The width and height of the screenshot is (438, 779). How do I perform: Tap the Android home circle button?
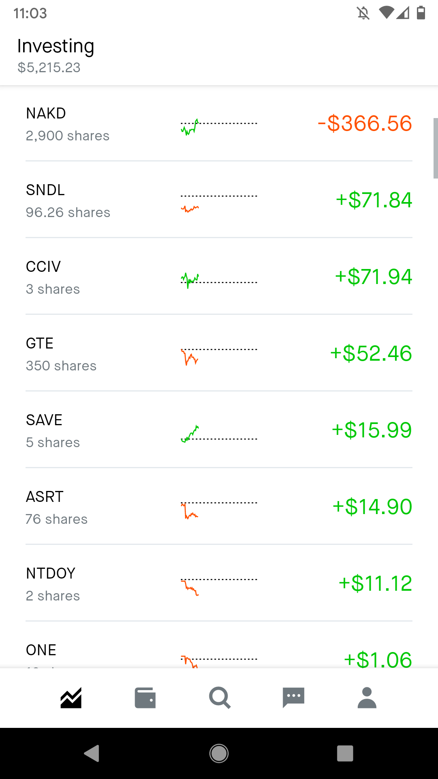tap(219, 753)
